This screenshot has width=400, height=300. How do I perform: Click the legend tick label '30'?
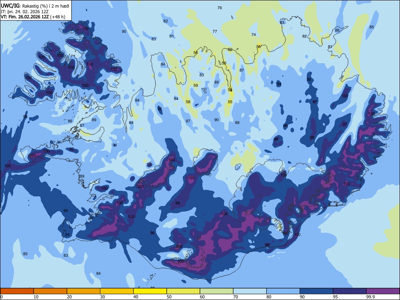102,297
